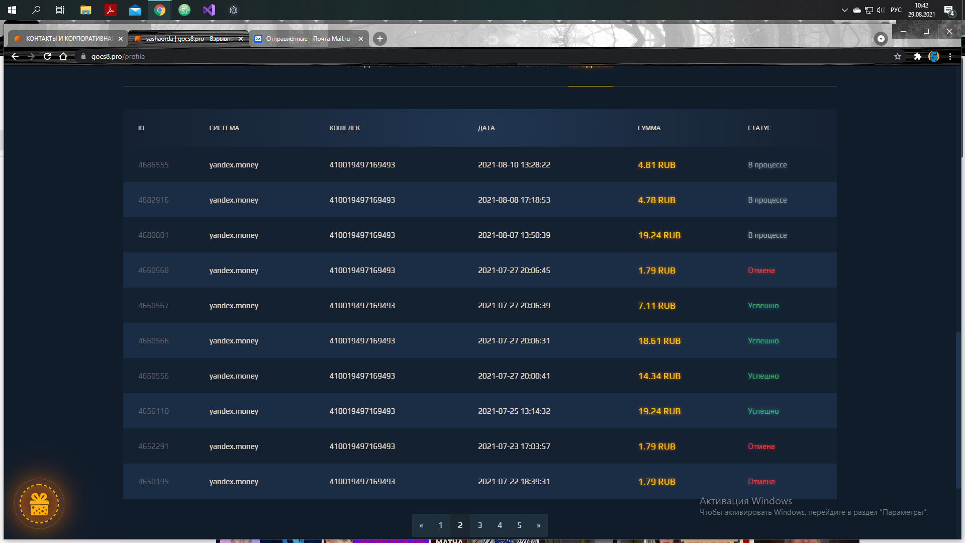Click Отмена status for ID 4660568
Image resolution: width=965 pixels, height=543 pixels.
coord(761,270)
